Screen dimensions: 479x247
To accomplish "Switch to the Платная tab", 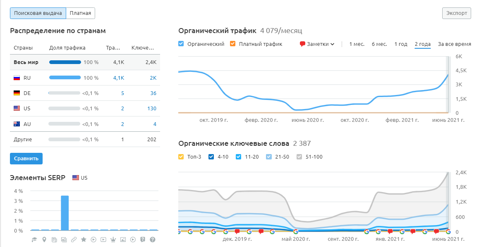I will pos(80,13).
